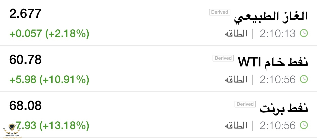The image size is (317, 139).
Task: Select the 2.677 natural gas price
Action: coord(25,14)
